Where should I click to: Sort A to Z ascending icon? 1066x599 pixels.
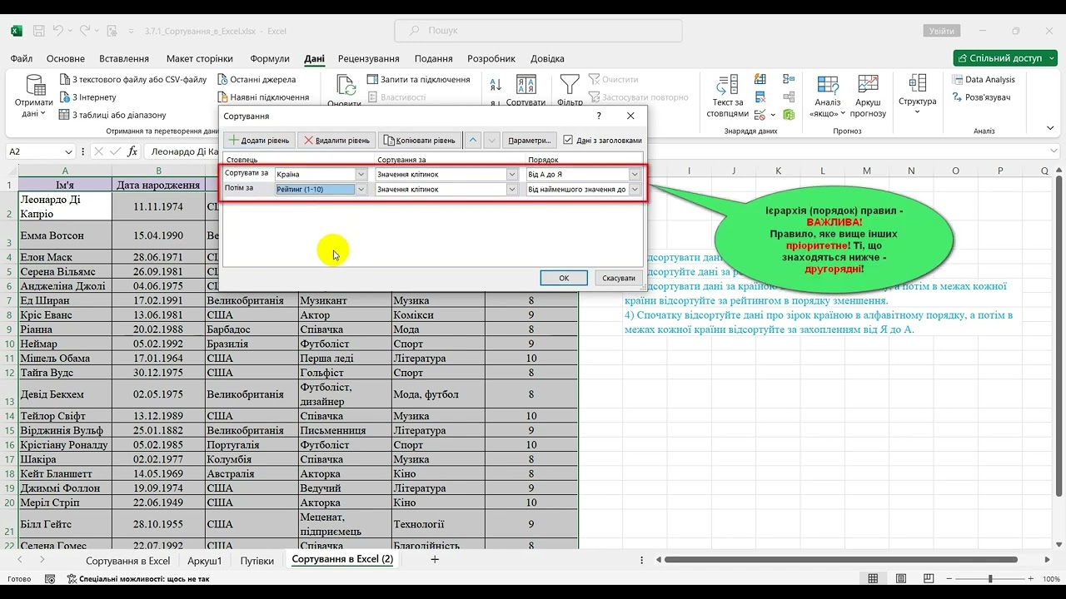click(496, 85)
